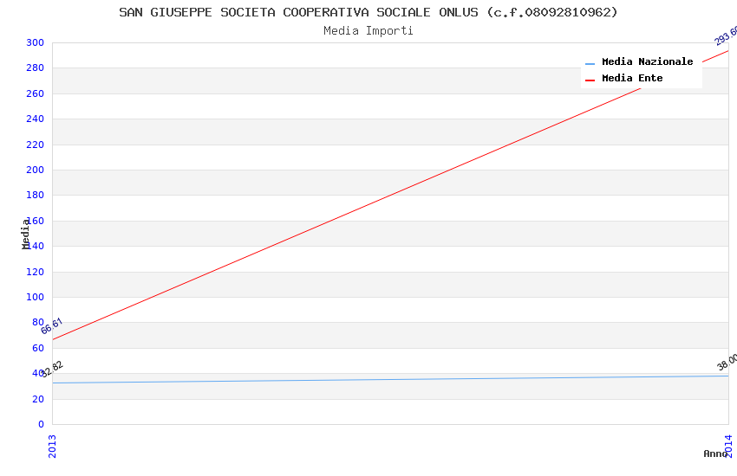Viewport: 737px width, 476px height.
Task: Click the Anno axis title
Action: 714,453
